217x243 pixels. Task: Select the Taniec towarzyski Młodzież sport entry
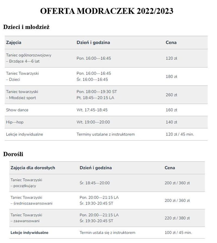click(x=22, y=95)
